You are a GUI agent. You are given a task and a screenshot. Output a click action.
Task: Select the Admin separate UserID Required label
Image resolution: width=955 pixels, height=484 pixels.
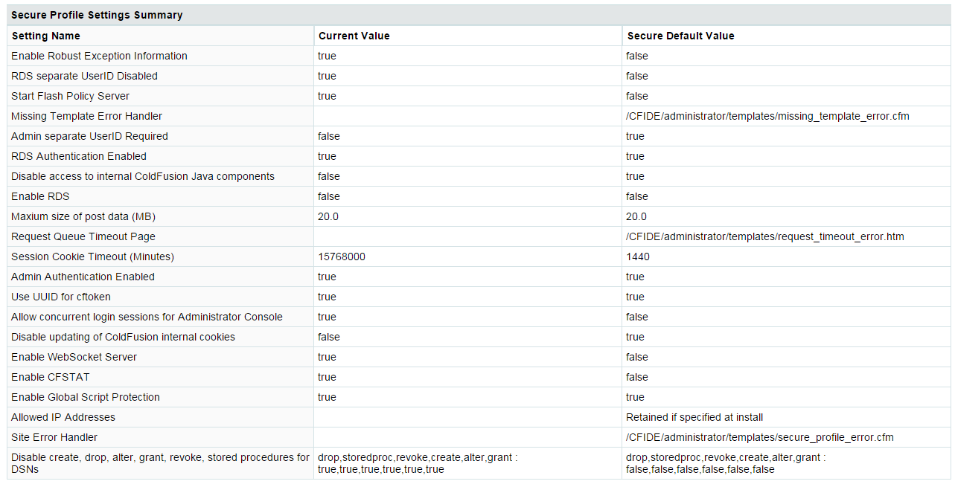tap(89, 136)
